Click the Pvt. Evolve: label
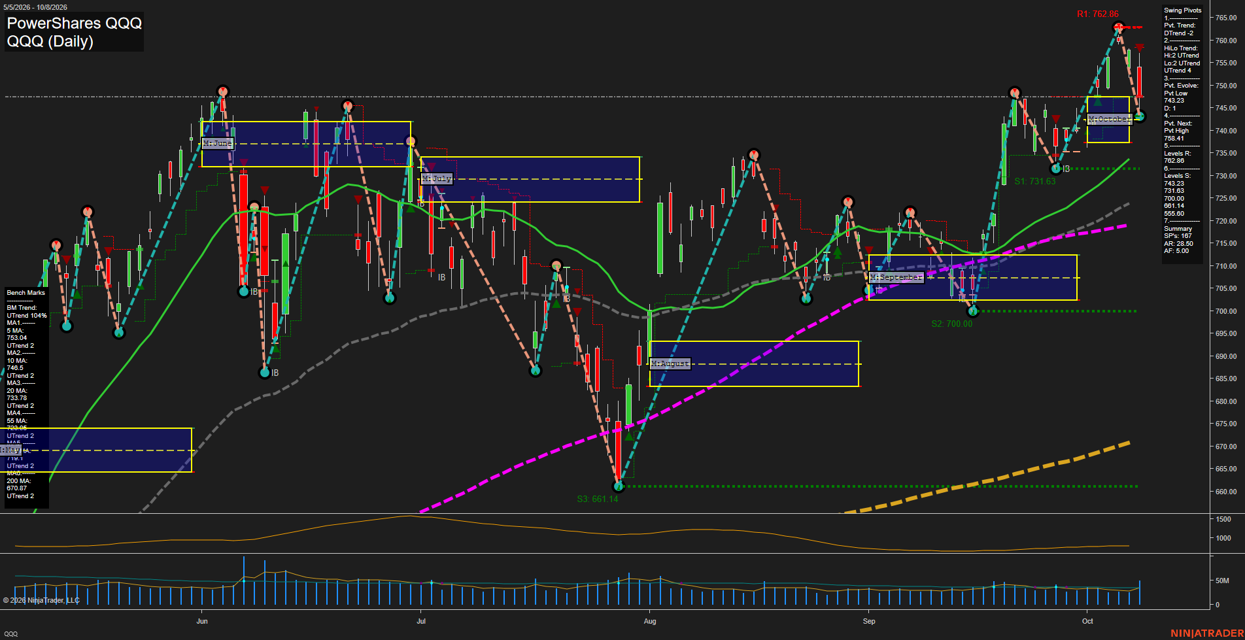The height and width of the screenshot is (640, 1245). pos(1181,86)
